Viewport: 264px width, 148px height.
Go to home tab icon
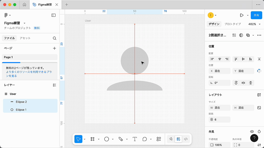24,5
